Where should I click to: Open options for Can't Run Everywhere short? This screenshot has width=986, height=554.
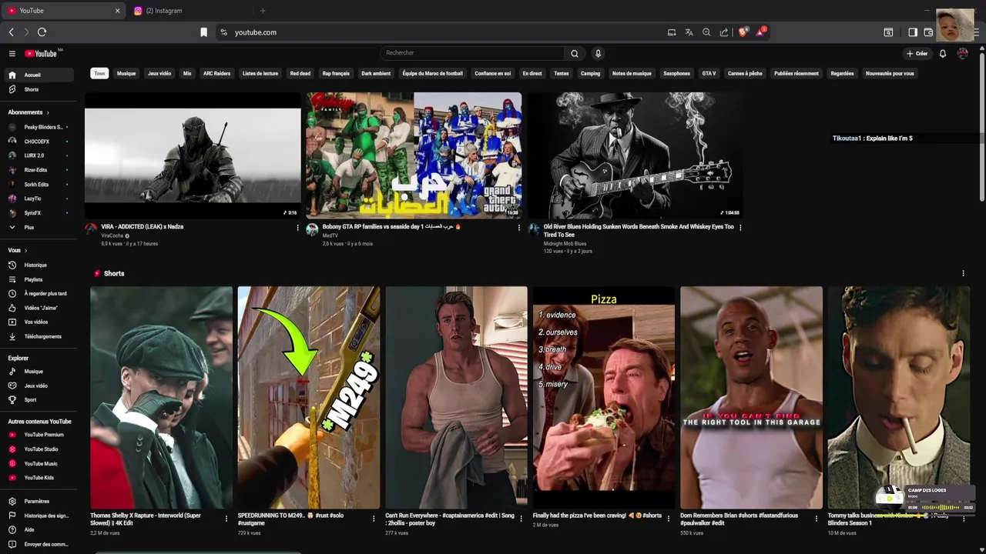[522, 519]
